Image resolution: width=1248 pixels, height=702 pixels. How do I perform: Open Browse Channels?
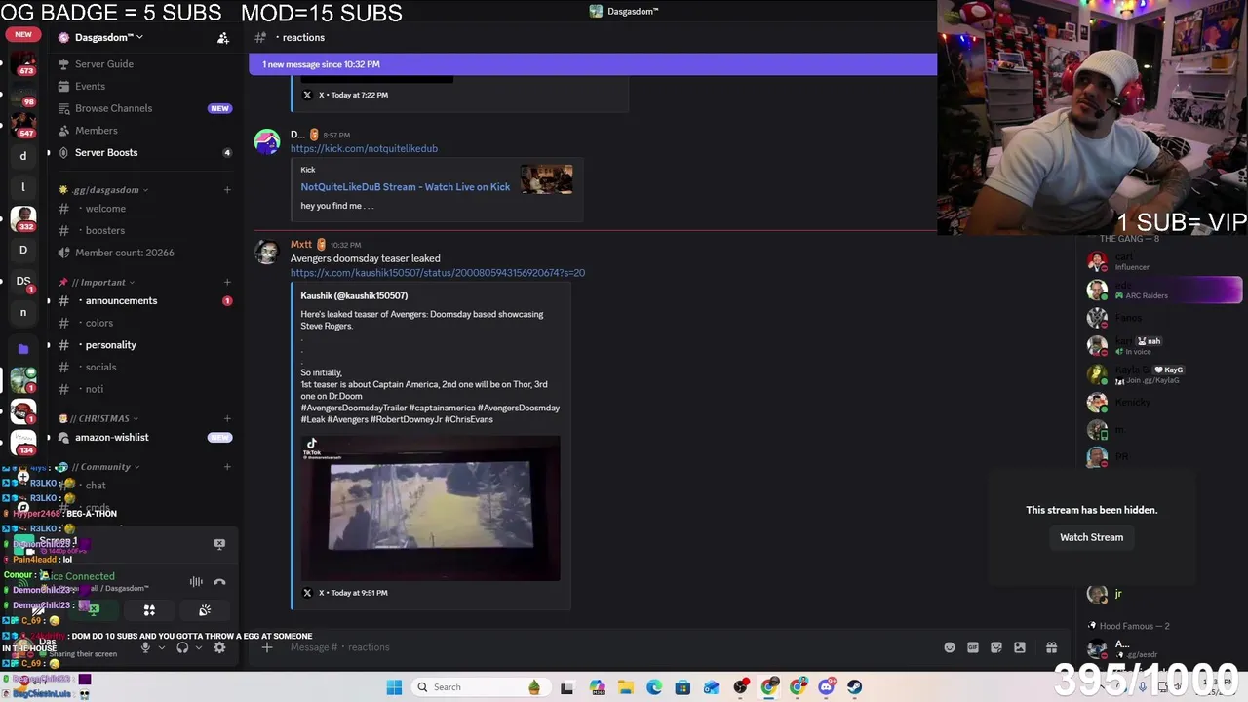click(113, 108)
